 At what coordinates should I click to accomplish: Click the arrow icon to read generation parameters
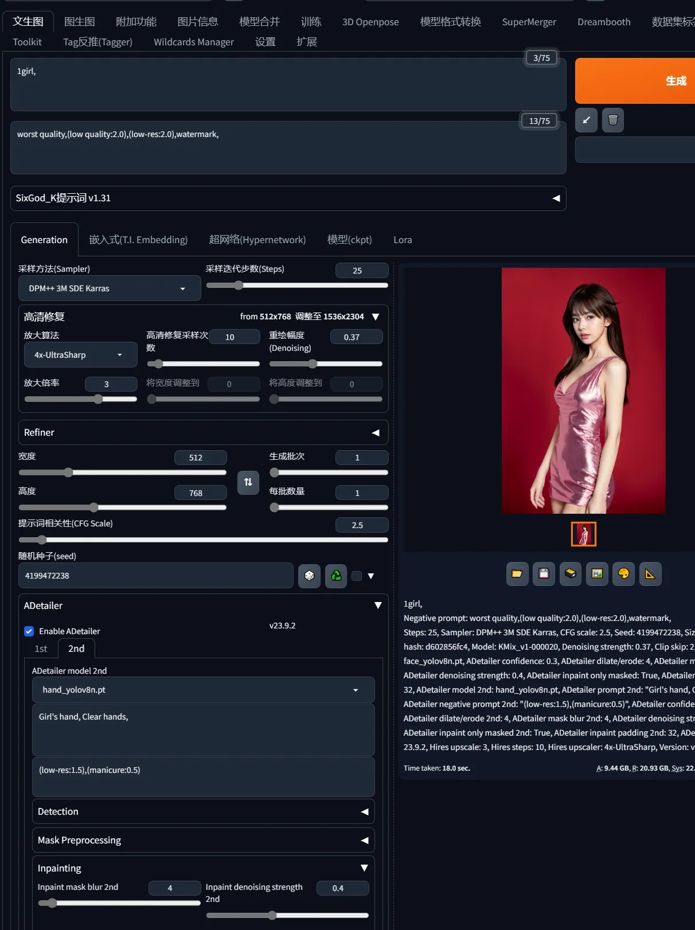click(586, 120)
